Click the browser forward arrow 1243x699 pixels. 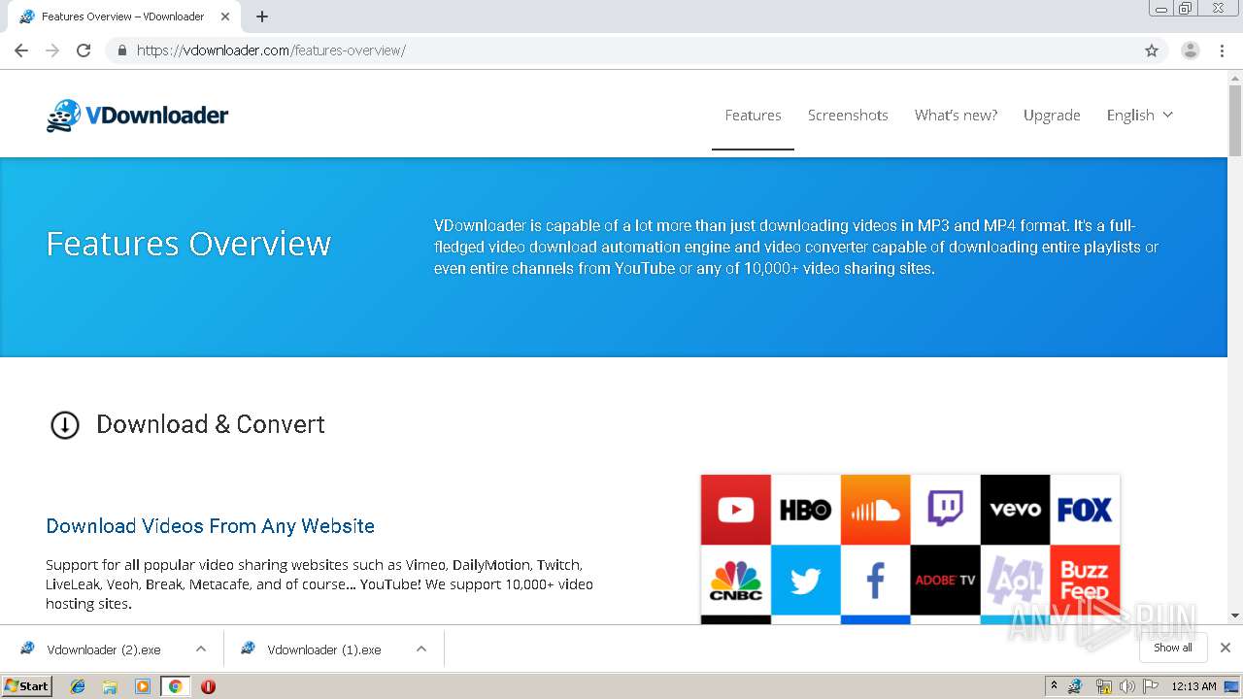point(52,50)
